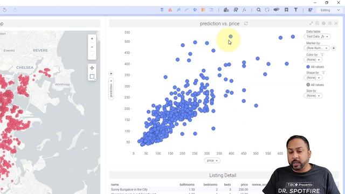Minimize the application window
345x194 pixels.
coord(315,3)
